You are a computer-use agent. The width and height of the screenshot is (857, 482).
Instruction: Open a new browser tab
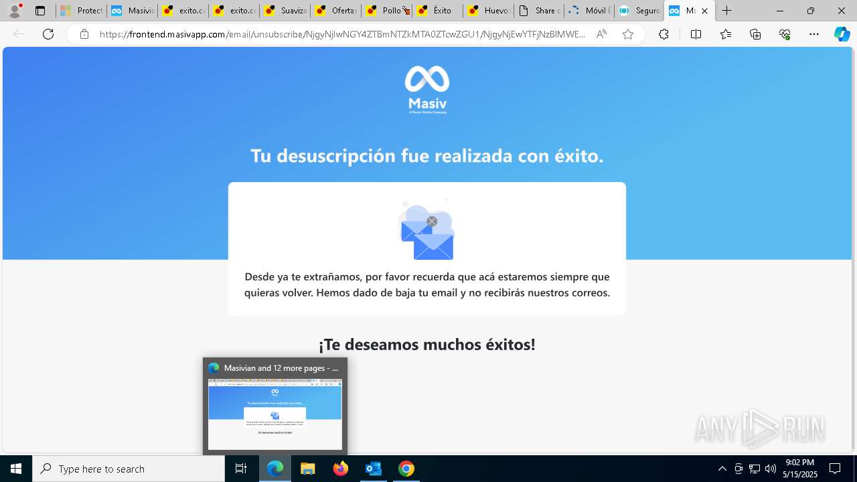726,11
